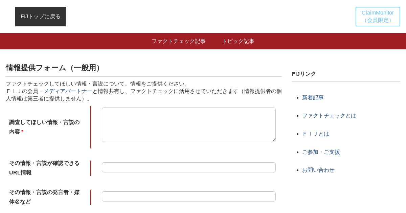The height and width of the screenshot is (213, 406).
Task: Open the お問い合わせ link
Action: click(318, 170)
